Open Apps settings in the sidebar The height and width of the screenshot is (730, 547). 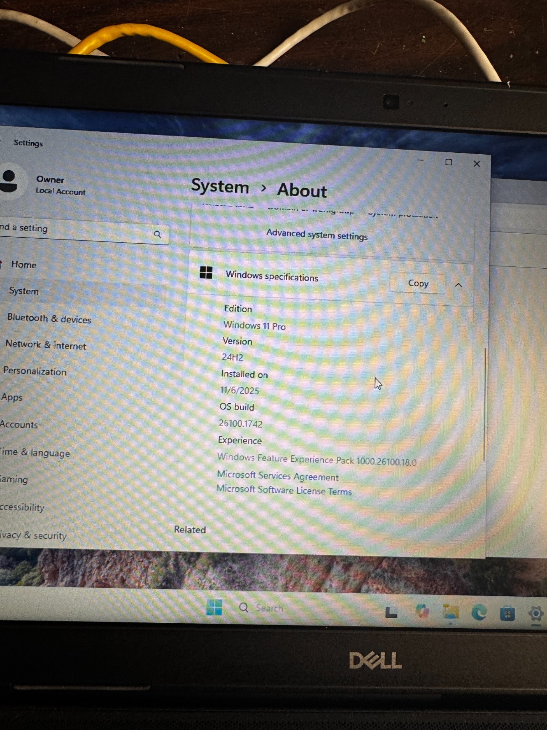click(11, 397)
